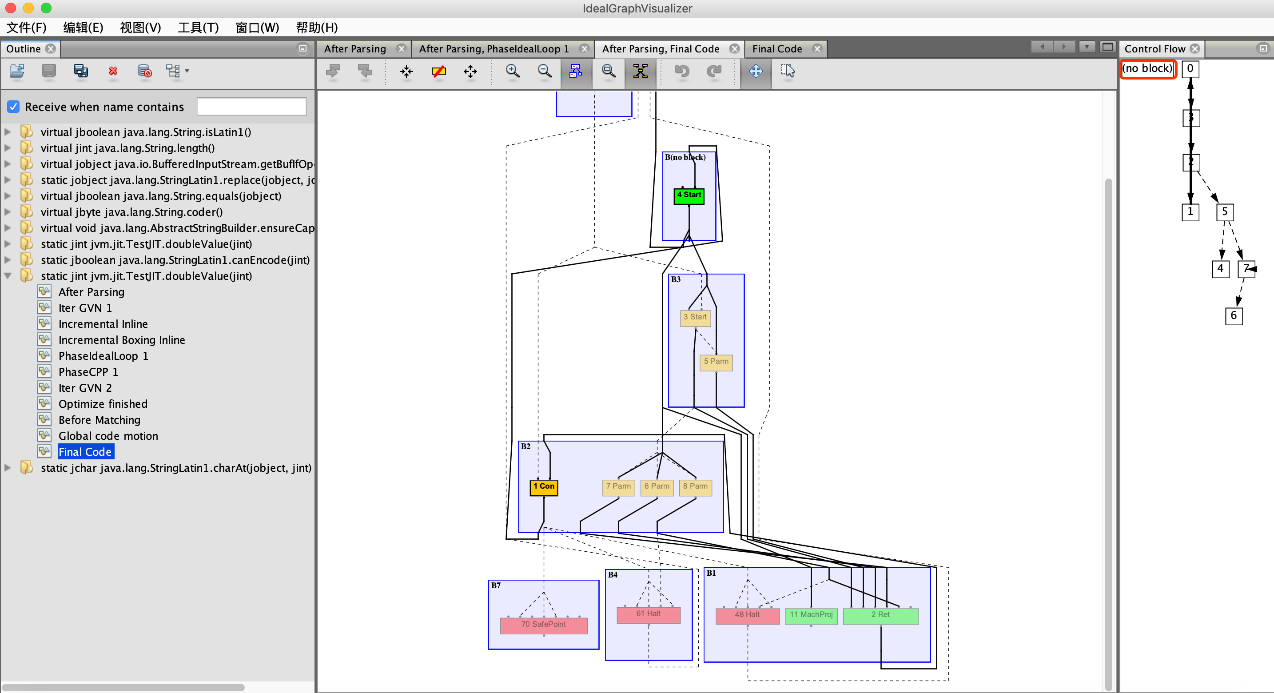Image resolution: width=1274 pixels, height=693 pixels.
Task: Click the name filter text field
Action: click(251, 107)
